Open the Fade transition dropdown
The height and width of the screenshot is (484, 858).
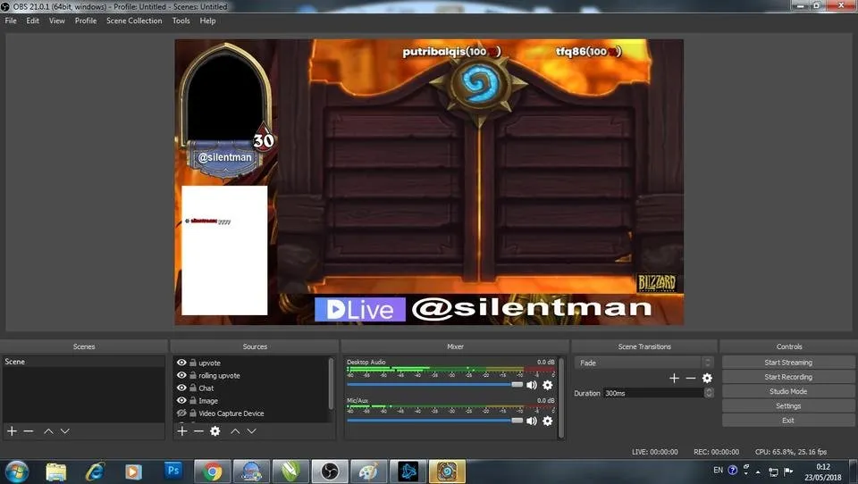click(644, 363)
